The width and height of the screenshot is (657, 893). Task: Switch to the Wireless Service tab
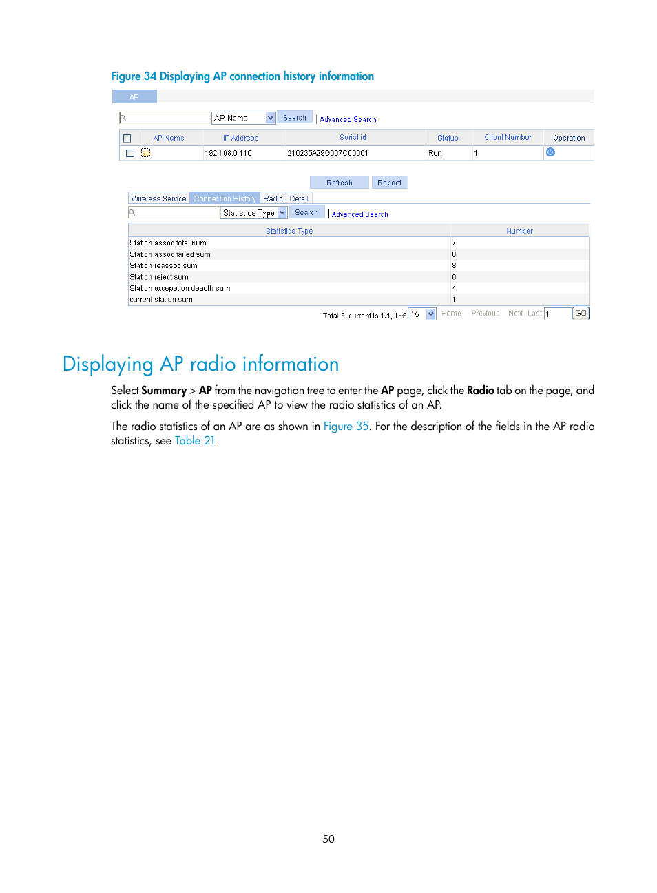pos(159,198)
